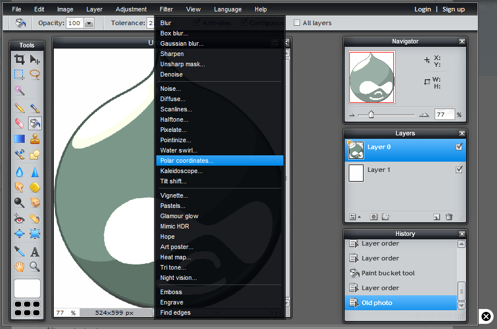Click the Sign up link
This screenshot has height=329, width=497.
coord(453,10)
